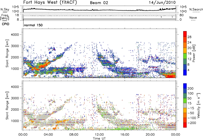This screenshot has height=140, width=203.
Task: Click the "12:00" time tick label
Action: tap(99, 135)
